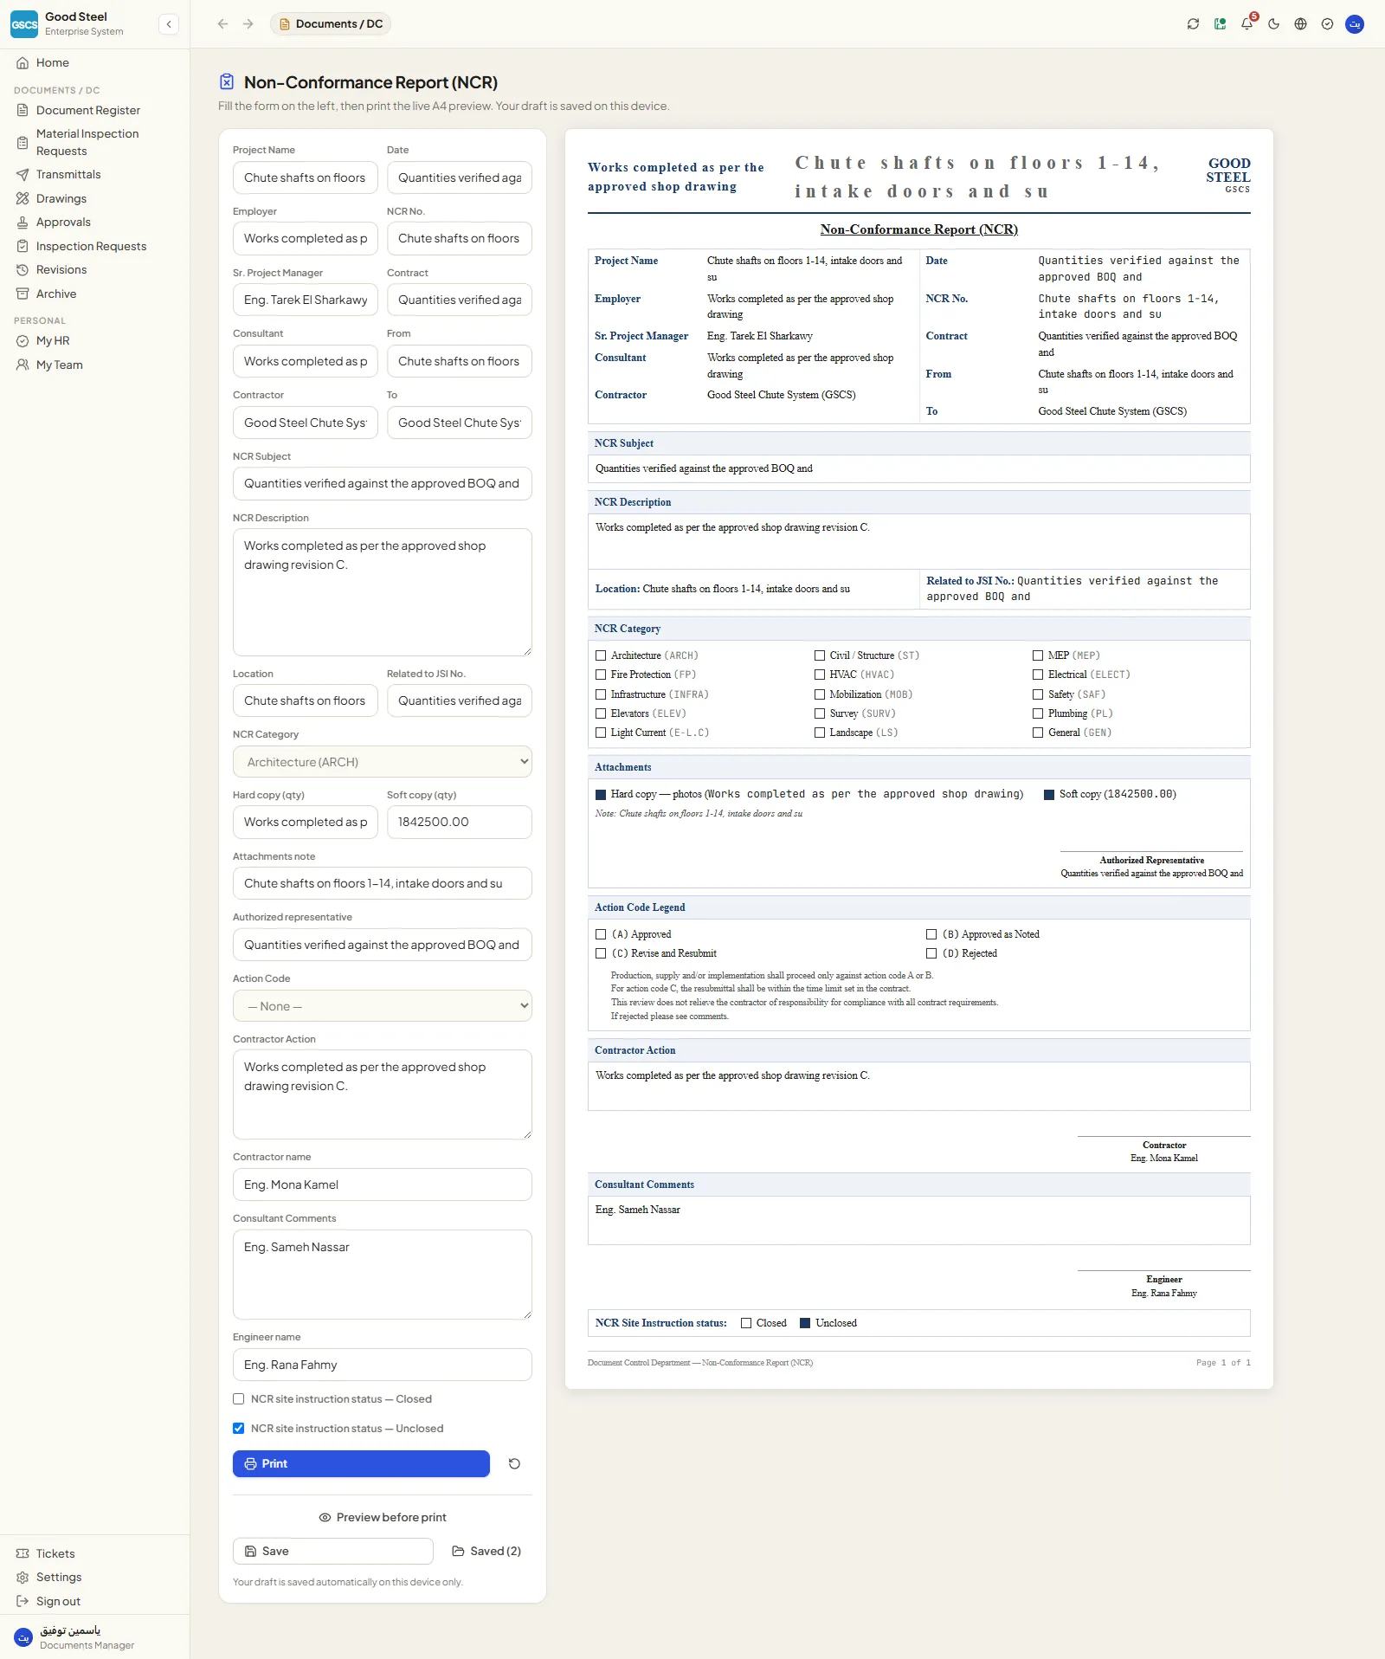This screenshot has height=1659, width=1385.
Task: Click the From input field
Action: [460, 361]
